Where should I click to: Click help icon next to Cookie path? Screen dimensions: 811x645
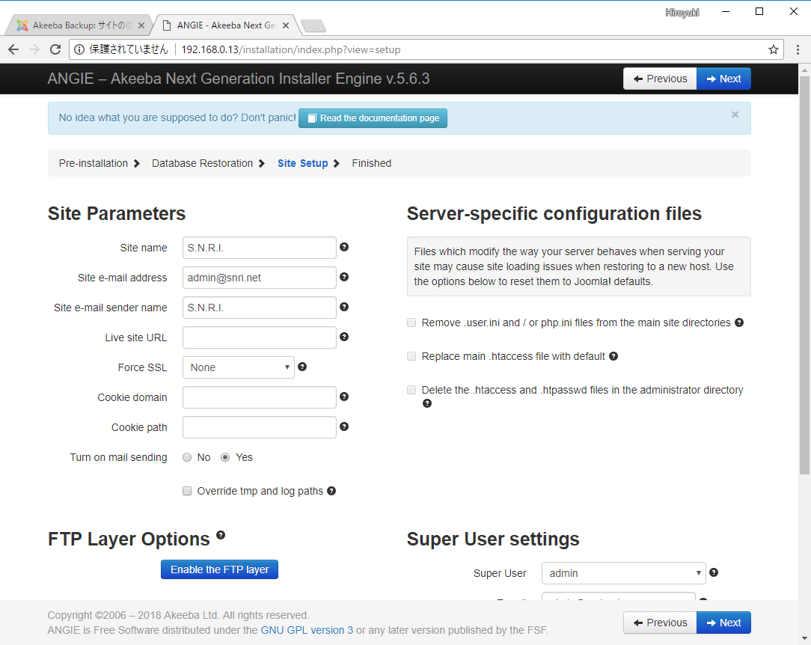pyautogui.click(x=344, y=427)
